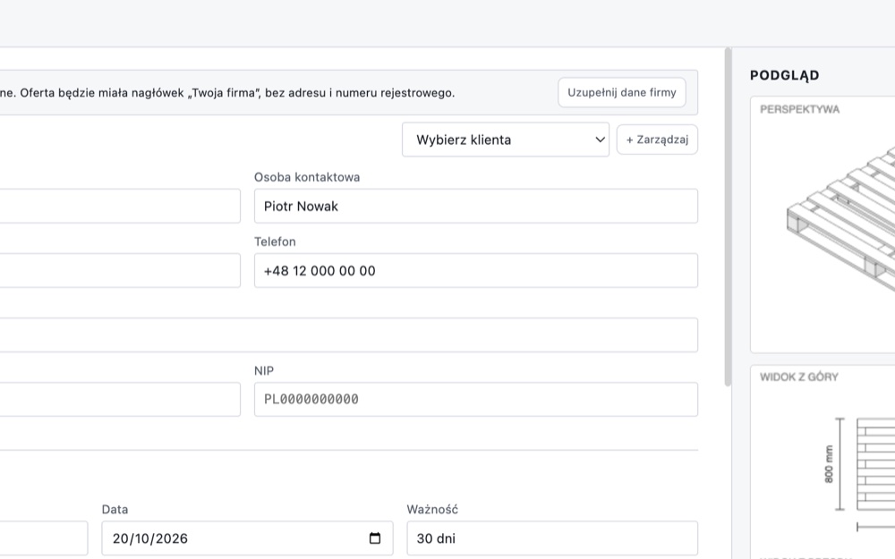
Task: Open the Wybierz klienta dropdown
Action: tap(505, 140)
